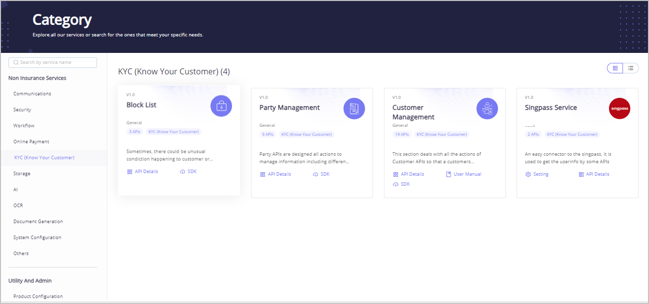The height and width of the screenshot is (304, 649).
Task: Click the Customer Management flow icon
Action: point(487,109)
